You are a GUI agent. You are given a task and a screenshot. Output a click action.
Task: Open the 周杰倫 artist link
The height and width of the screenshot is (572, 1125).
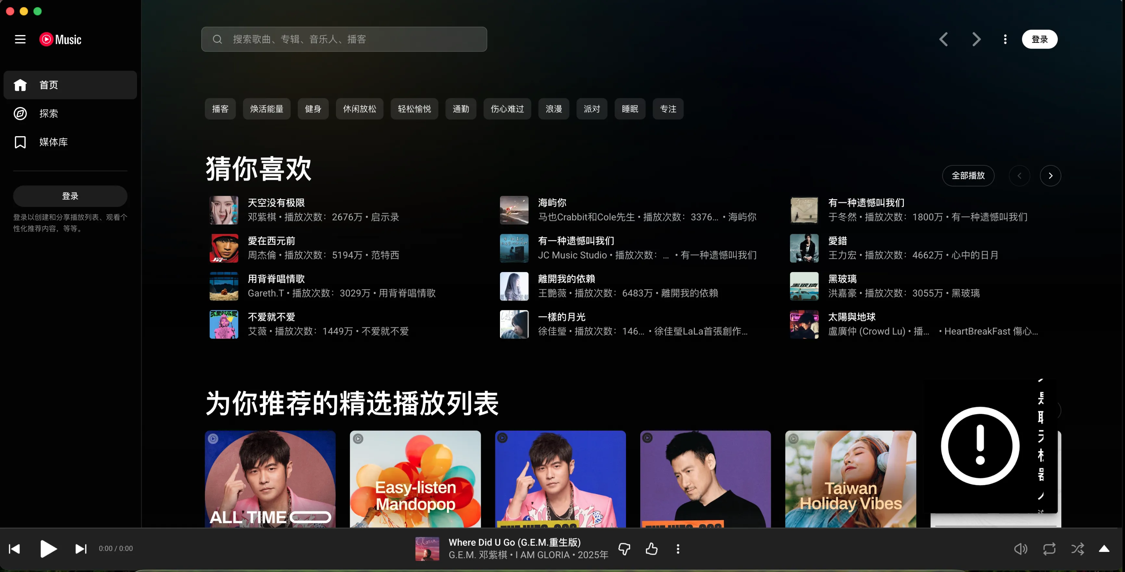[262, 255]
